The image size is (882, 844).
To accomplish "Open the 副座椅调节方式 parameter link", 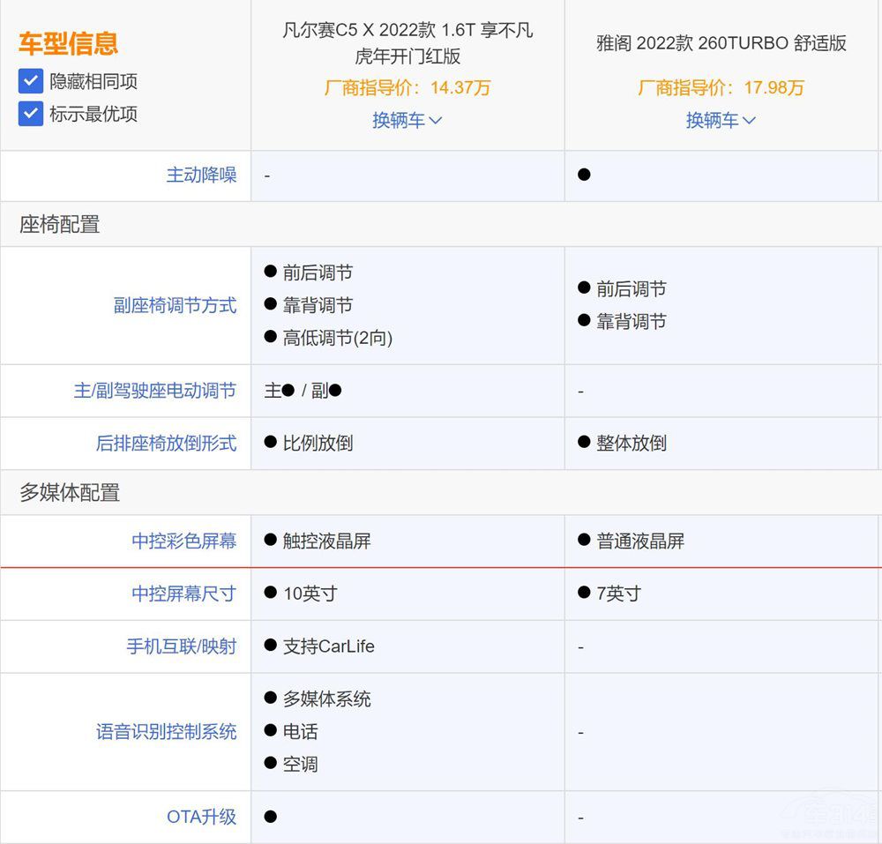I will pyautogui.click(x=175, y=305).
